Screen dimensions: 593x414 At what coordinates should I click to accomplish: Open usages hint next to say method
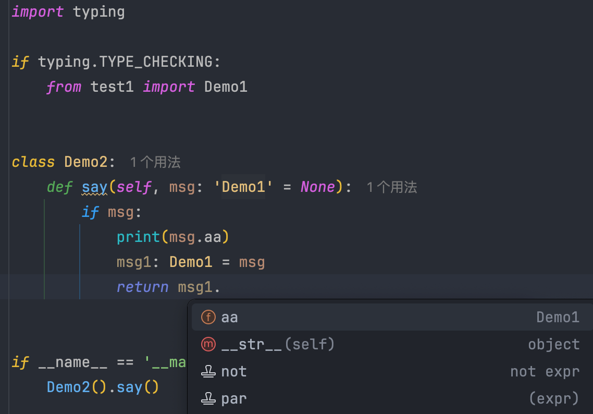(x=391, y=187)
